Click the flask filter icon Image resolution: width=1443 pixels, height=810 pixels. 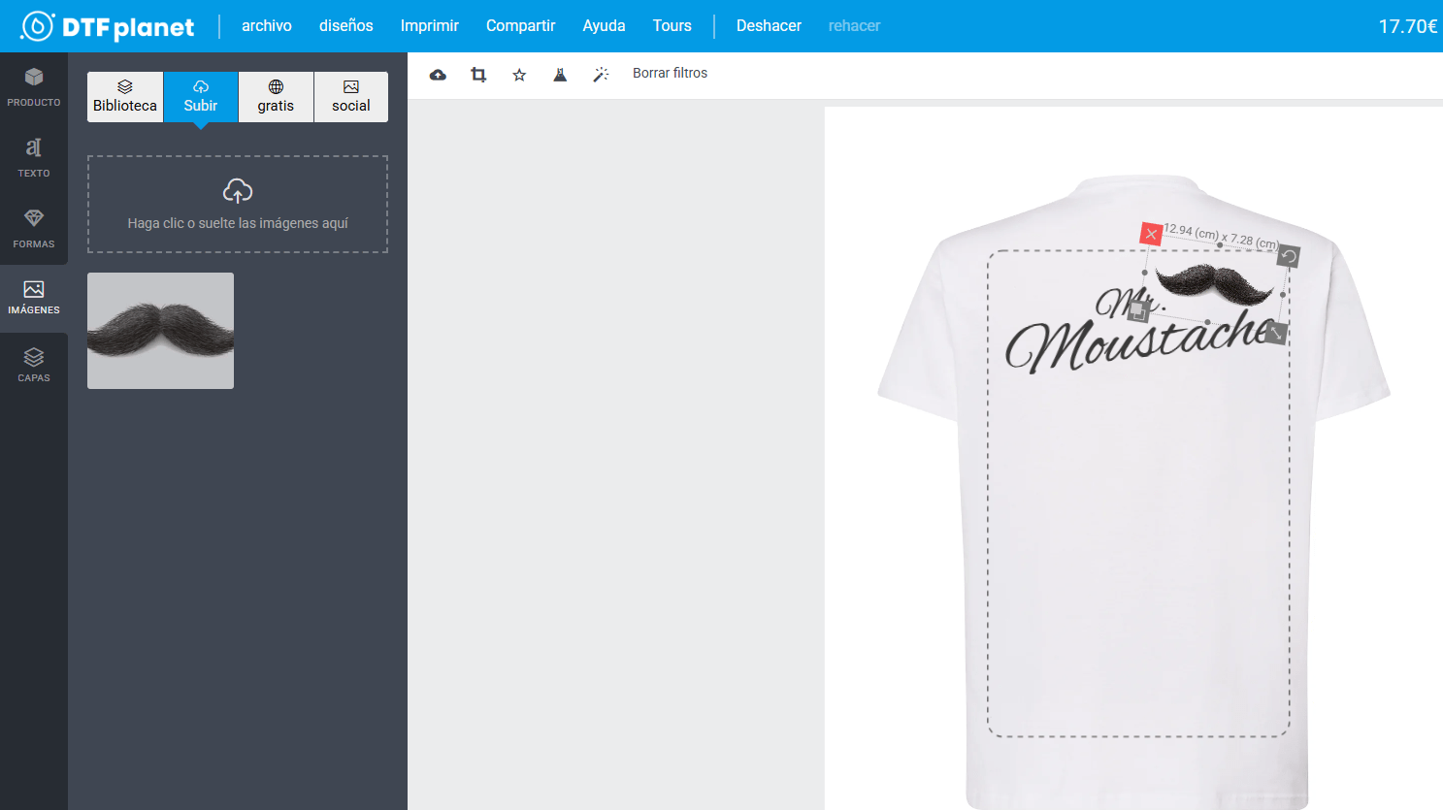coord(560,75)
